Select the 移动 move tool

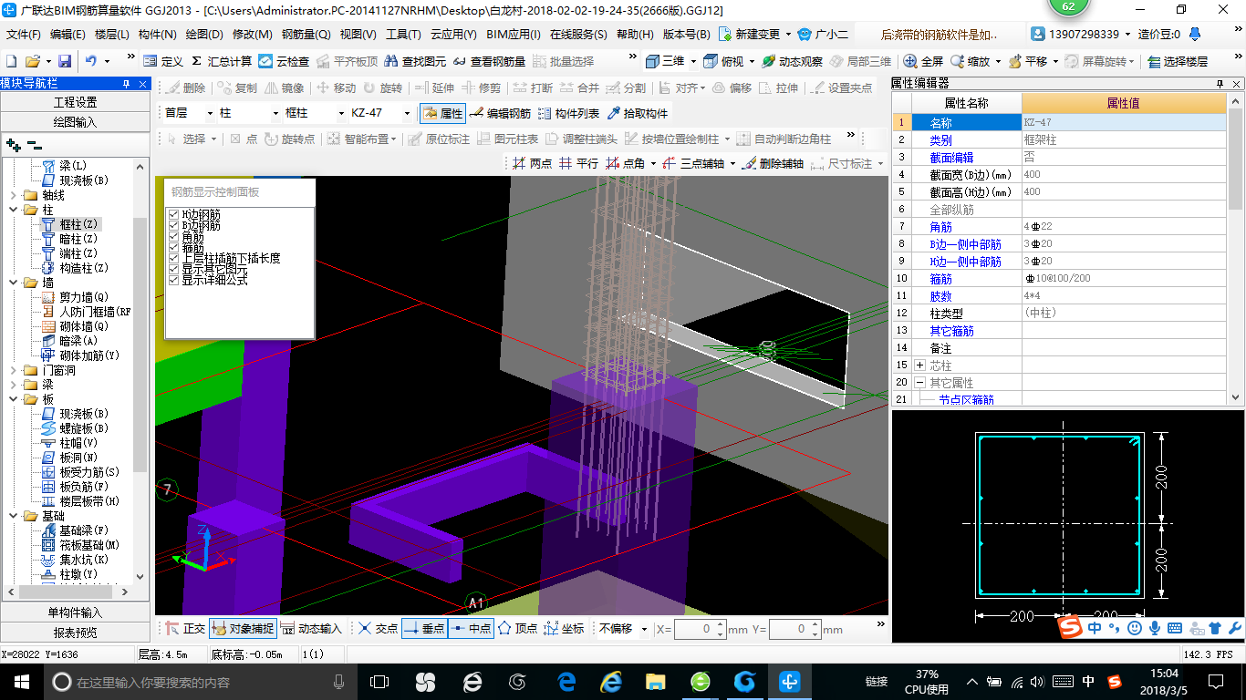[336, 88]
